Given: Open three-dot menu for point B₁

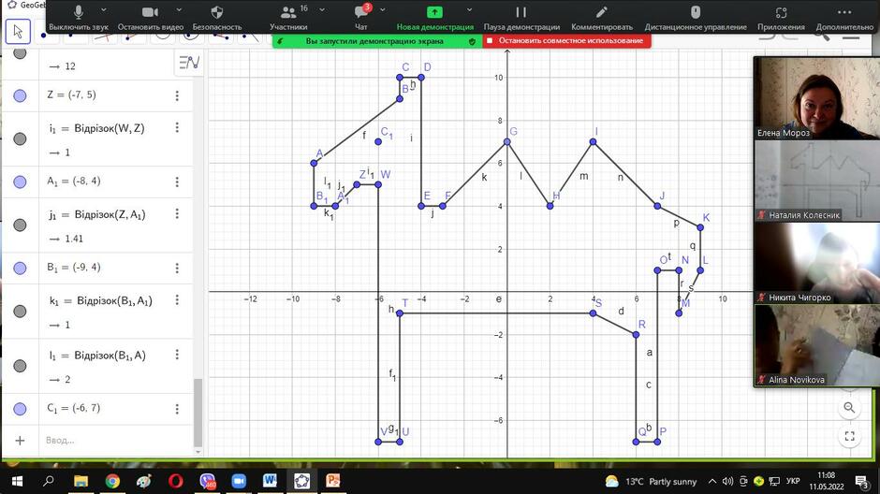Looking at the screenshot, I should click(177, 268).
